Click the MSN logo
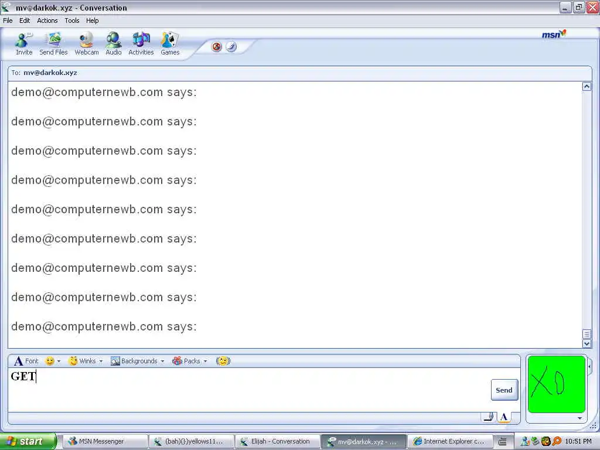The image size is (600, 450). tap(553, 35)
